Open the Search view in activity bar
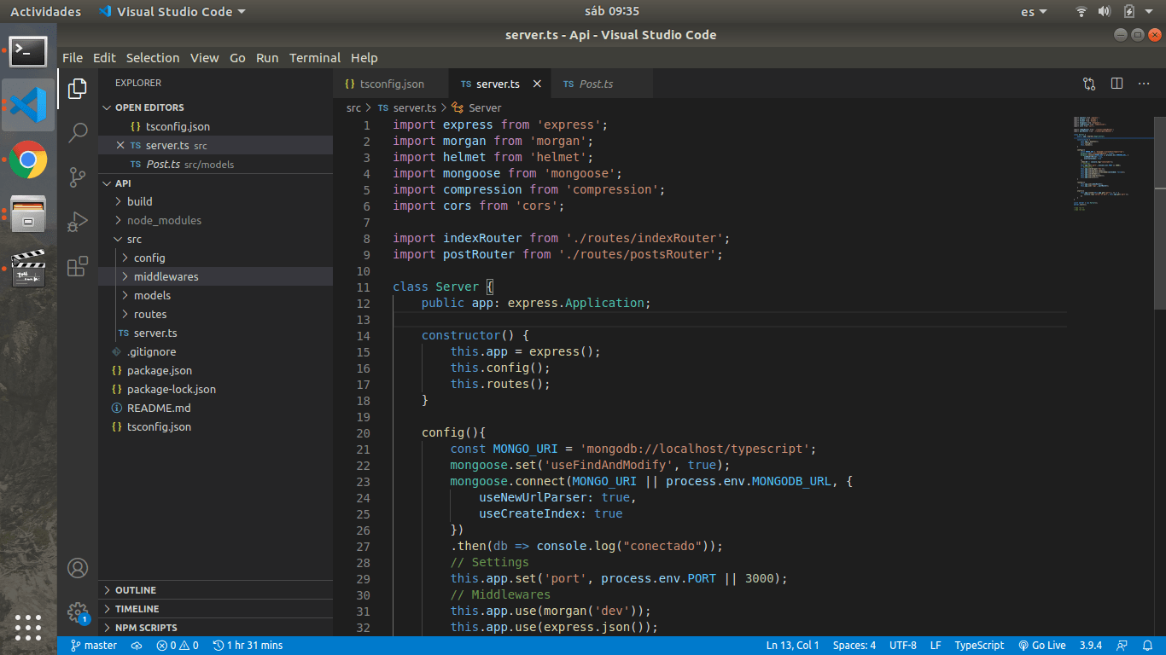Image resolution: width=1166 pixels, height=655 pixels. tap(78, 132)
